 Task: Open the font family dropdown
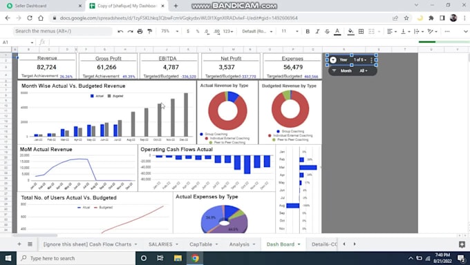point(257,32)
